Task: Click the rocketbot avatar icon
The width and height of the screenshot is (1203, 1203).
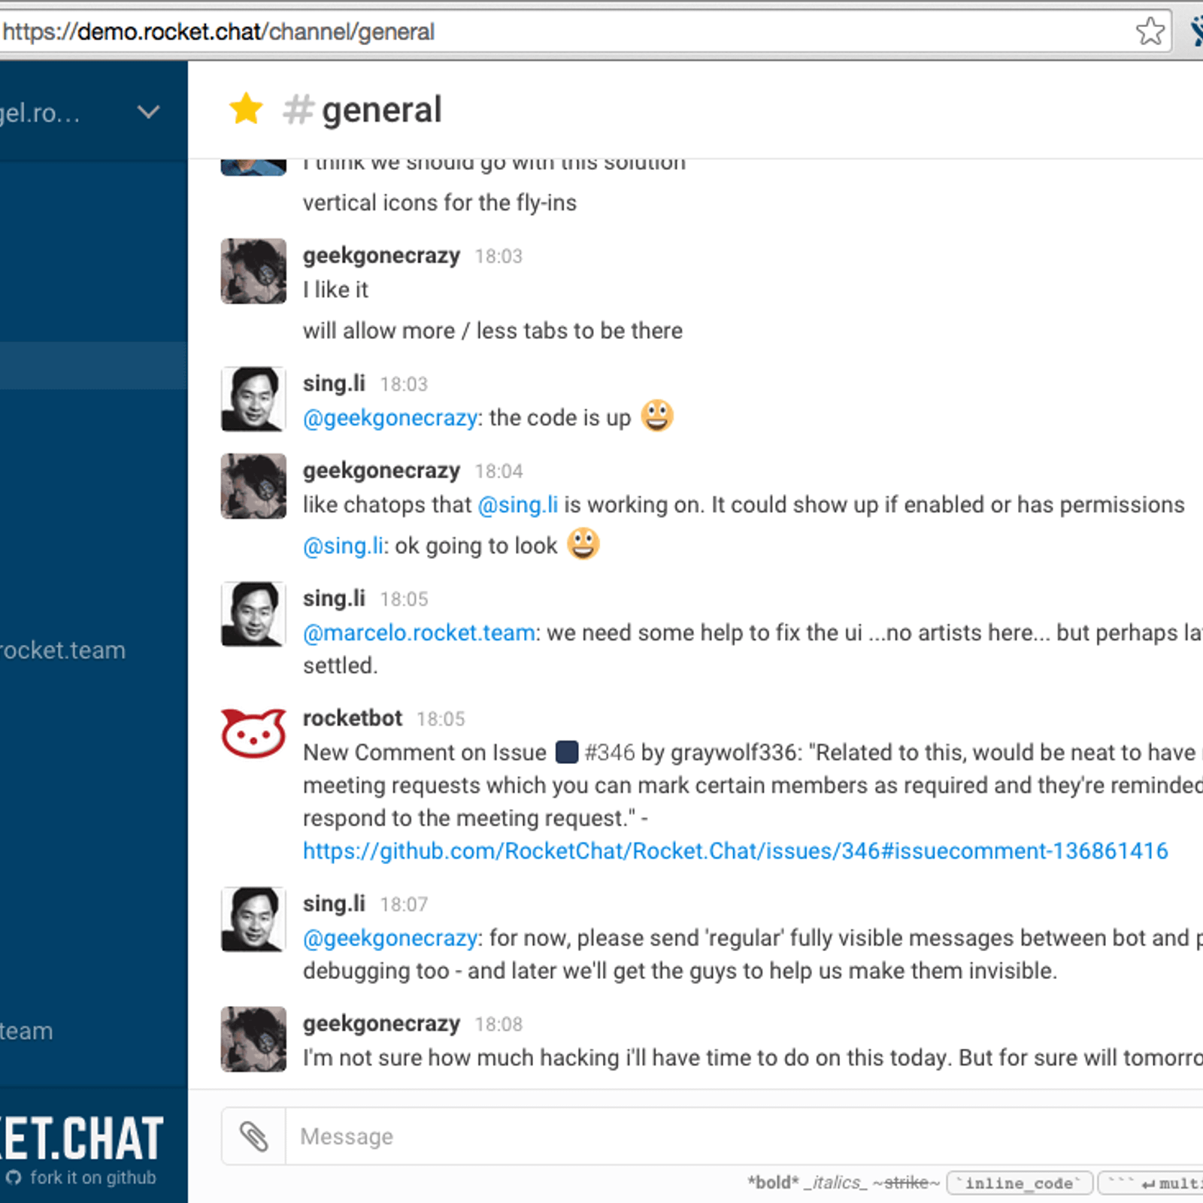Action: (253, 733)
